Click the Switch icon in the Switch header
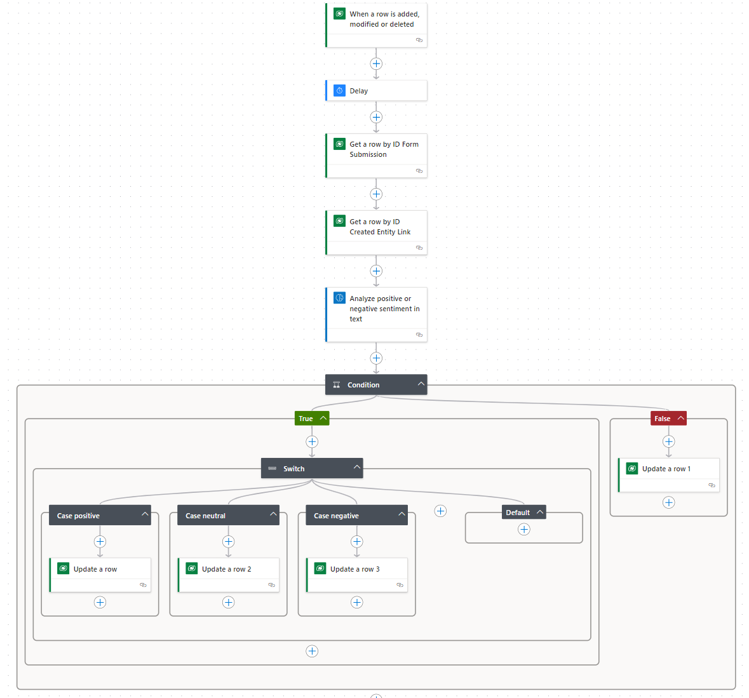The width and height of the screenshot is (749, 698). 273,468
